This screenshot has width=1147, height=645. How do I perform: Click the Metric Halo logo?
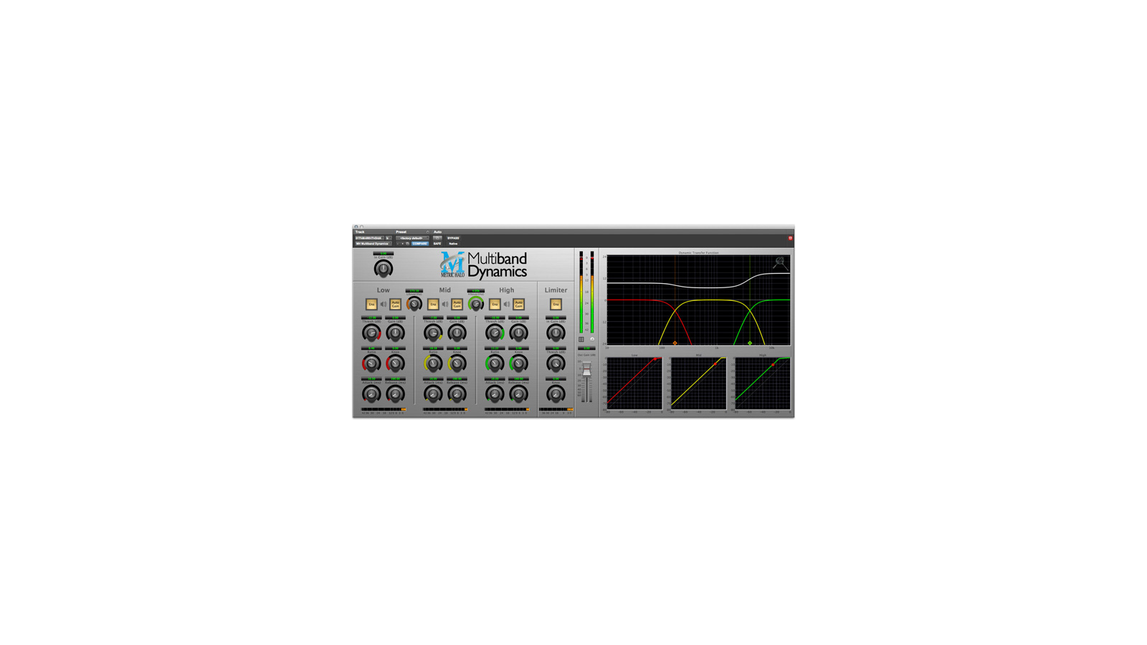pyautogui.click(x=452, y=264)
